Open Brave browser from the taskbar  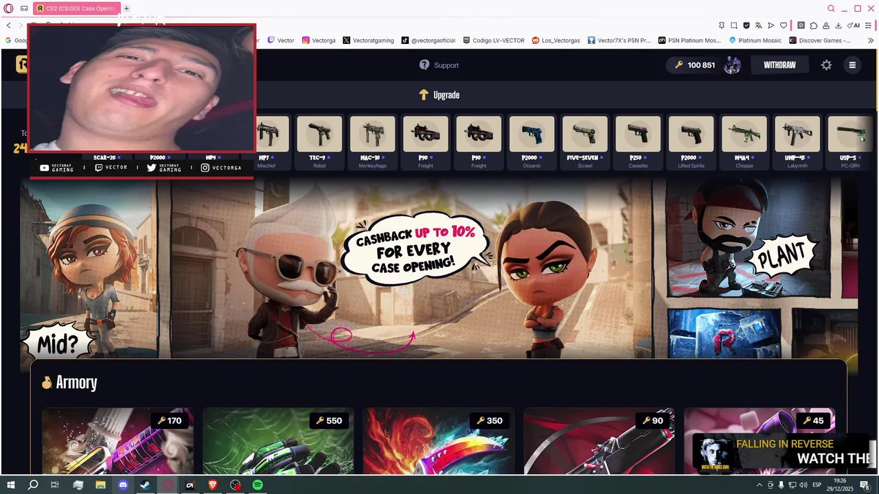(x=212, y=485)
